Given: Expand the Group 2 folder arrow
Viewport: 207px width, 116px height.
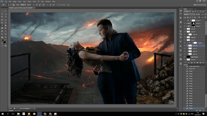Looking at the screenshot, I should click(x=187, y=26).
